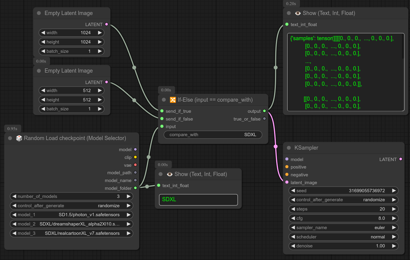Click the send_if_true input port on If-Else
The width and height of the screenshot is (410, 260).
click(x=162, y=111)
